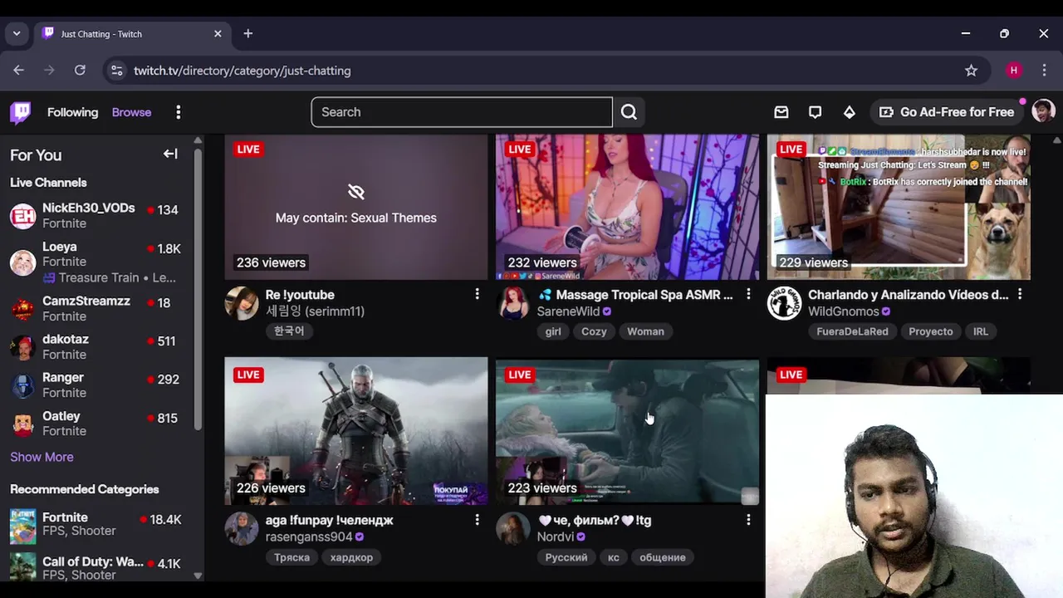Open the Sexual Themes blurred stream thumbnail
1063x598 pixels.
tap(356, 207)
